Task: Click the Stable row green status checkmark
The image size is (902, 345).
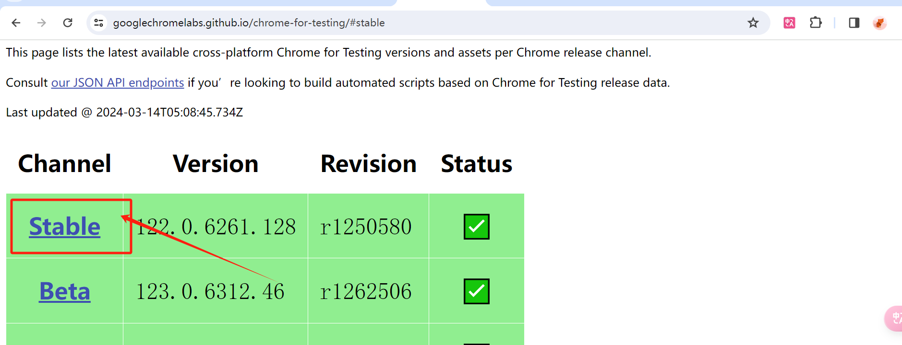Action: (476, 226)
